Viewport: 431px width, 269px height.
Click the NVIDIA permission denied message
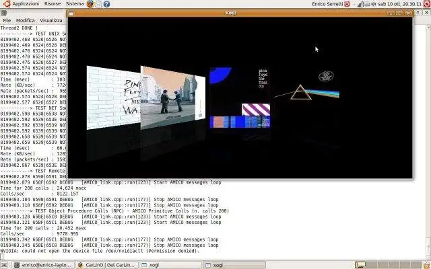100,251
